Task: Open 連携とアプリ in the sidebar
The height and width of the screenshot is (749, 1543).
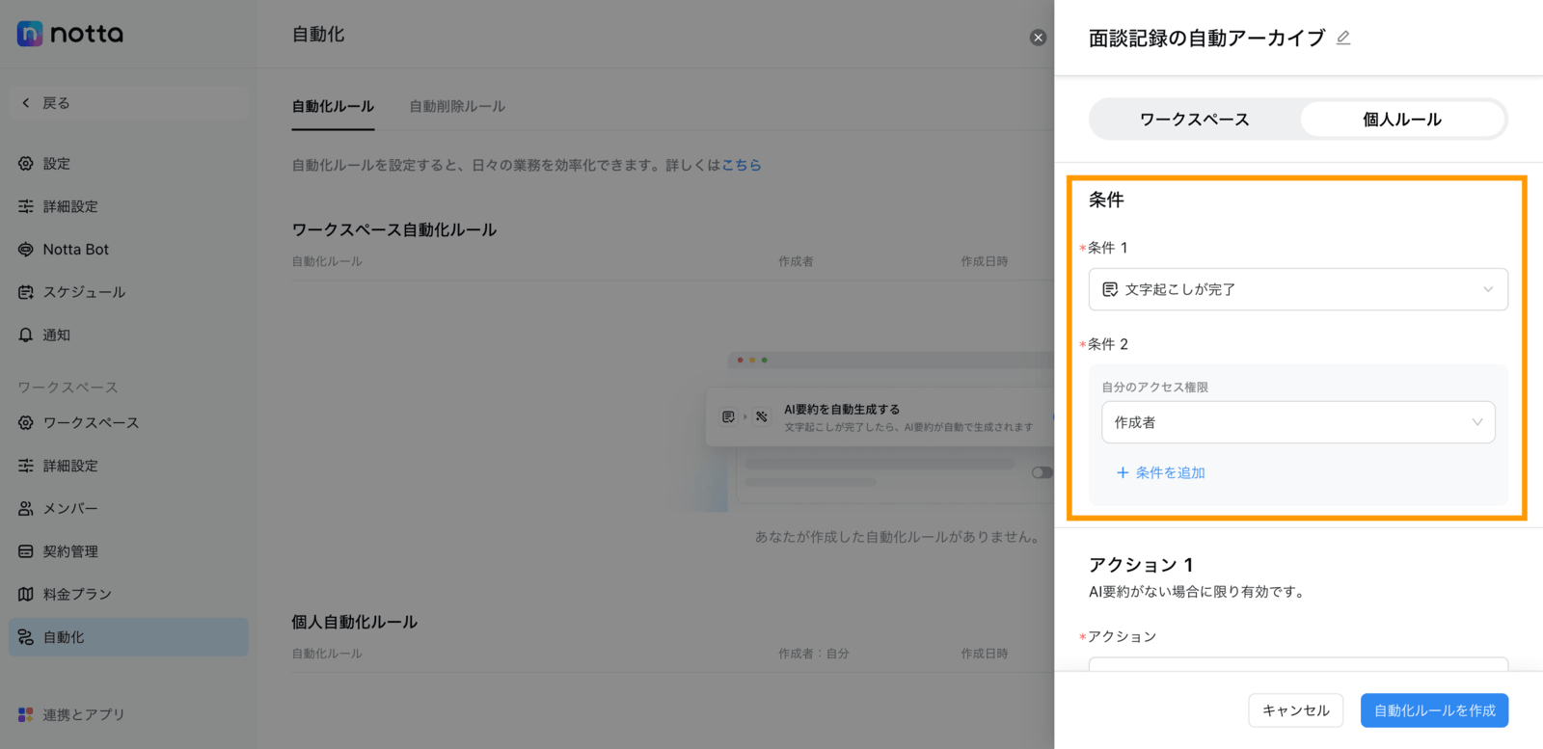Action: point(128,714)
